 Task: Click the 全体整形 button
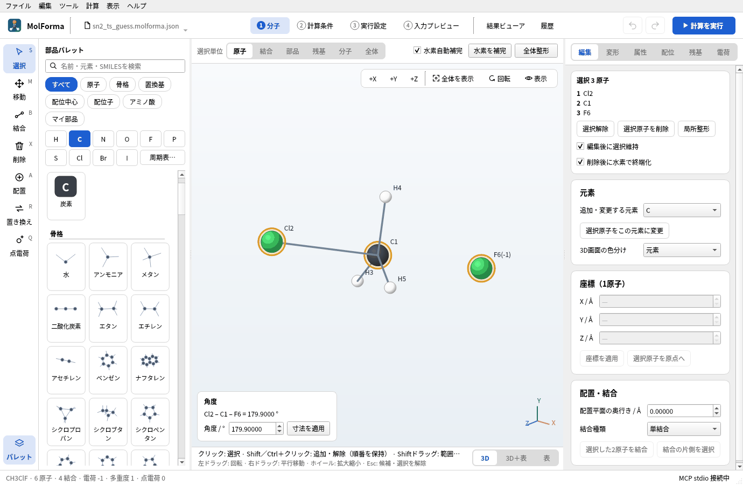click(x=536, y=51)
